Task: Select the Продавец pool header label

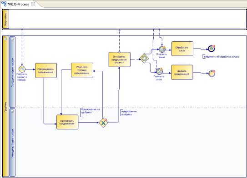Action: (6, 107)
